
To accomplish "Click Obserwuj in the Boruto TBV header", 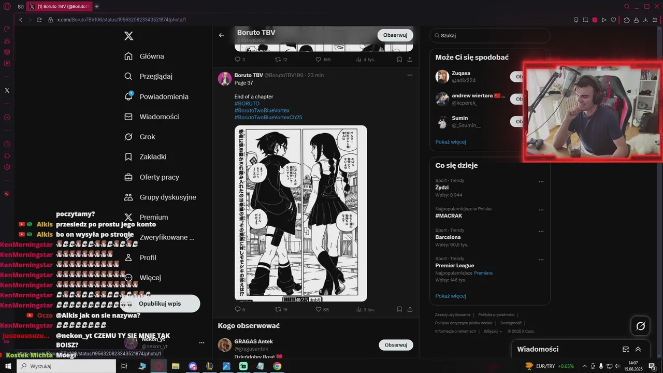I will [395, 35].
